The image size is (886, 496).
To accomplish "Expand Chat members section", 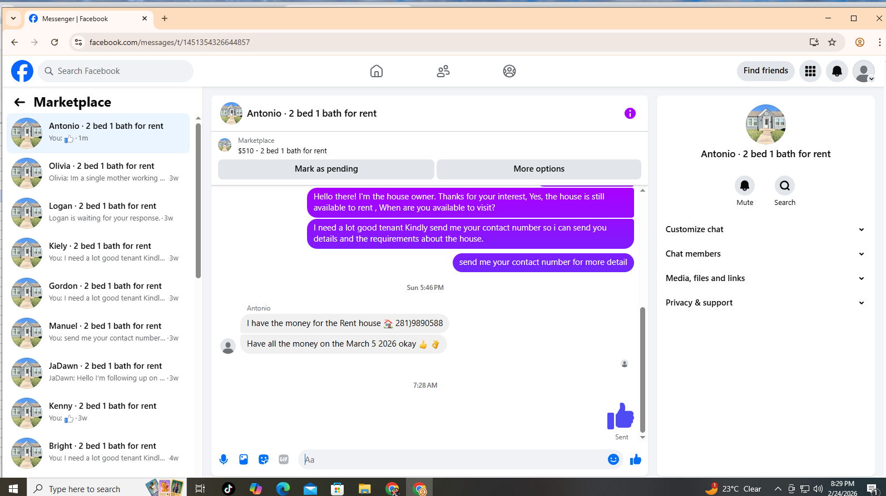I will pos(765,254).
